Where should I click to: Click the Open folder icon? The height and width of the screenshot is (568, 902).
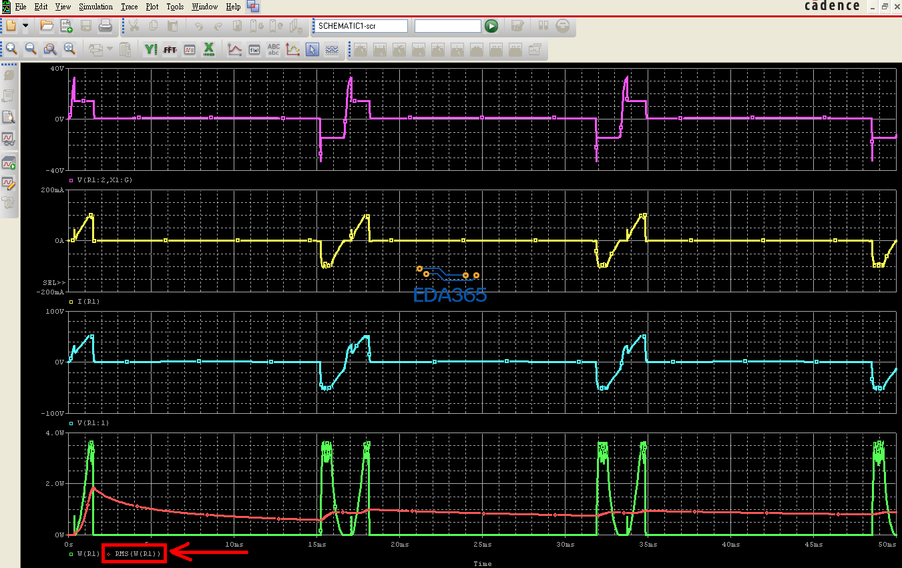tap(47, 26)
